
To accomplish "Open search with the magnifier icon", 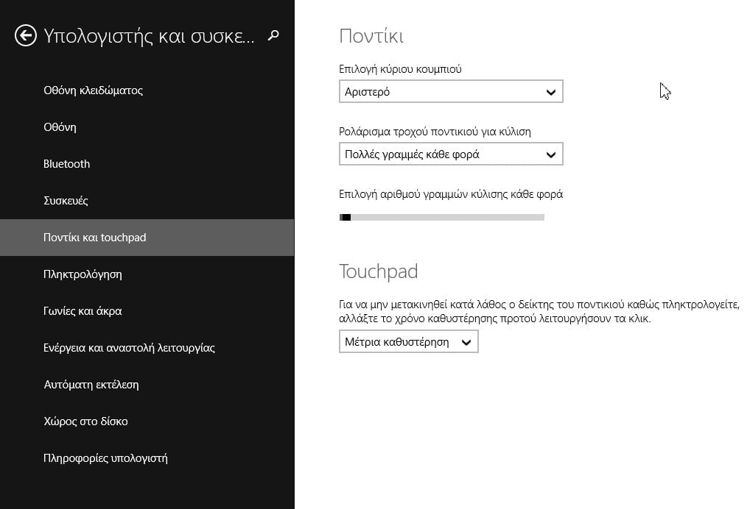I will tap(273, 35).
